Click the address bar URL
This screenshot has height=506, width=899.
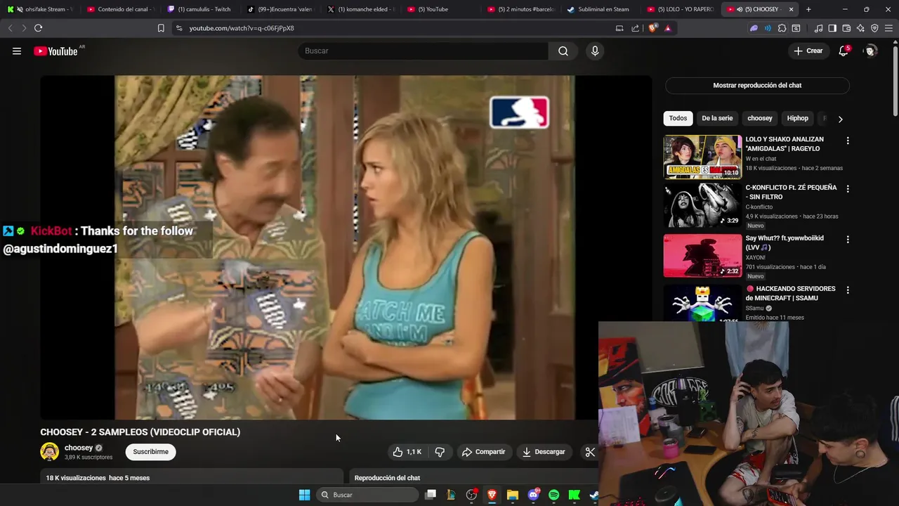(242, 28)
